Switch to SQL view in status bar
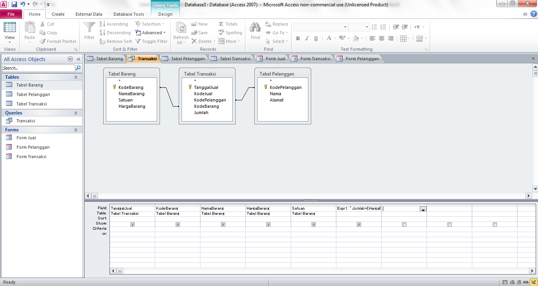Screen dimensions: 538x286 pos(526,282)
